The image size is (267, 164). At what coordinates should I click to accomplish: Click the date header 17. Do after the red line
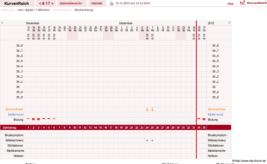pos(204,29)
